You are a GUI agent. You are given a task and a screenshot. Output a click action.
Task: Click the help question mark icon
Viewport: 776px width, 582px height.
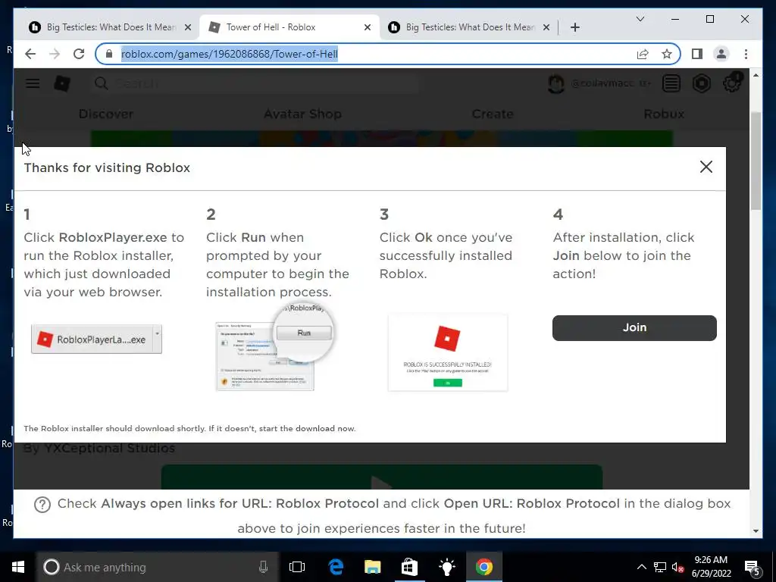42,505
